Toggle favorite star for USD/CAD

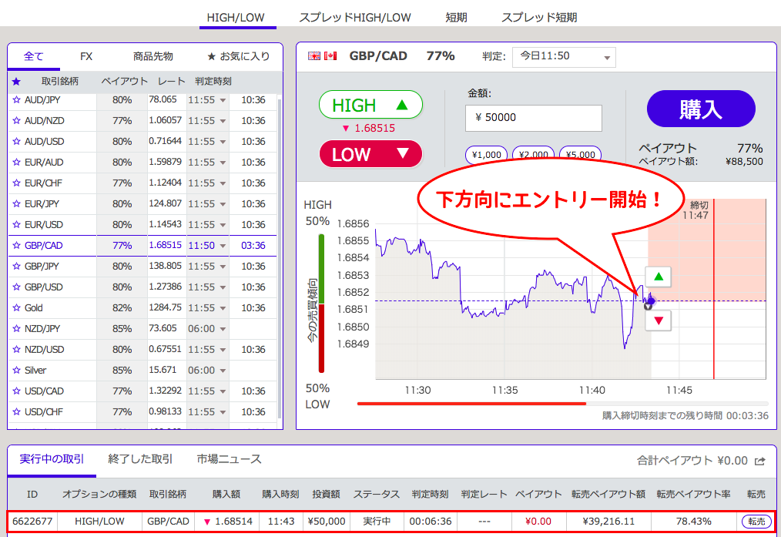(x=16, y=391)
